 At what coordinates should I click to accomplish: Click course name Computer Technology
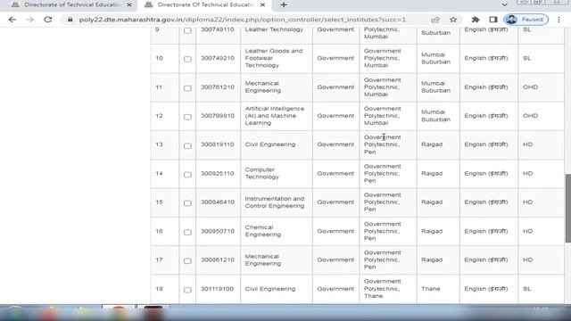pyautogui.click(x=261, y=173)
